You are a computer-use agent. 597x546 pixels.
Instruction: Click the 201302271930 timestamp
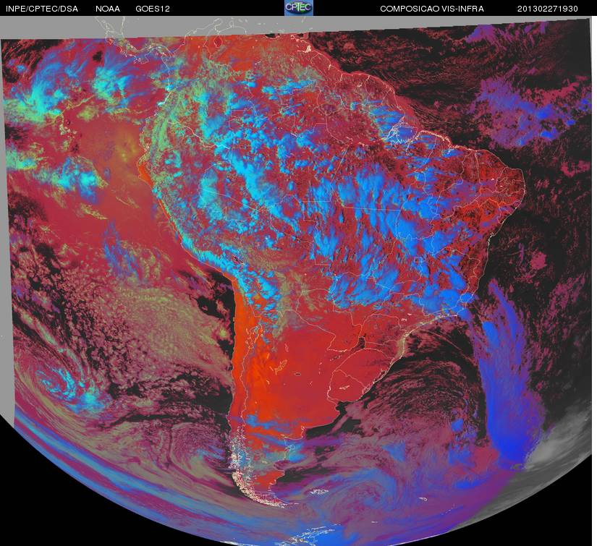coord(548,9)
